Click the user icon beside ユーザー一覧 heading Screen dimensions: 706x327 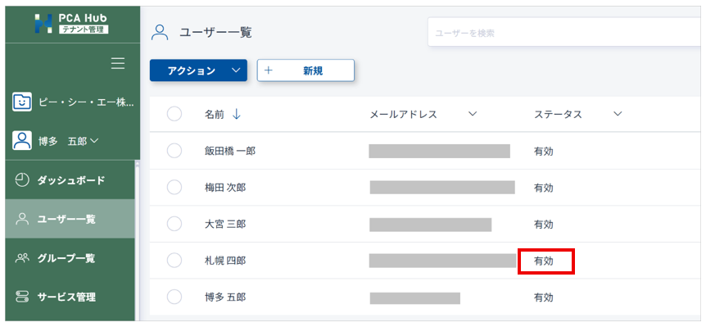tap(160, 33)
